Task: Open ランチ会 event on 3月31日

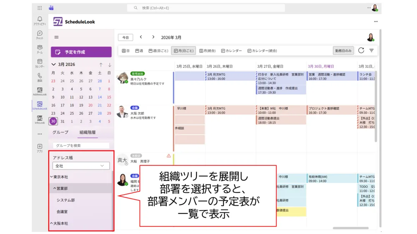Action: click(x=366, y=76)
